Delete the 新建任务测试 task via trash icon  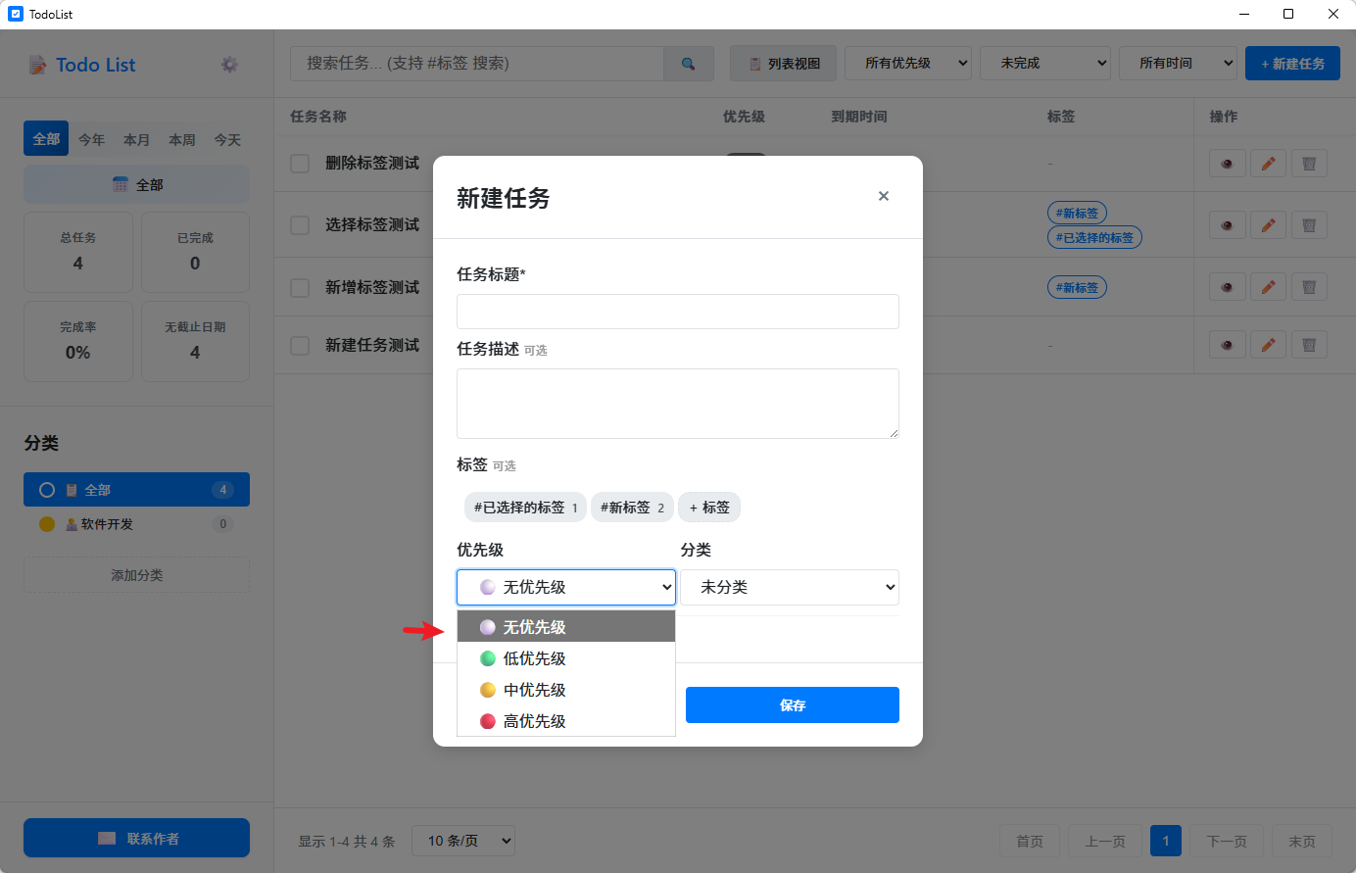click(1309, 345)
